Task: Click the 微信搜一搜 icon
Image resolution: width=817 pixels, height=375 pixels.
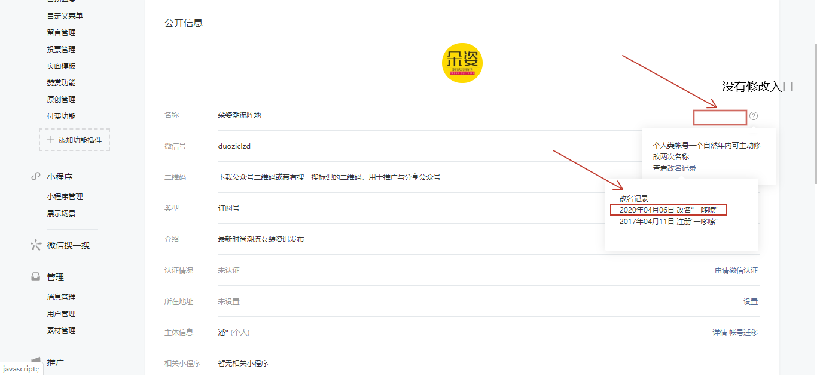Action: (x=35, y=245)
